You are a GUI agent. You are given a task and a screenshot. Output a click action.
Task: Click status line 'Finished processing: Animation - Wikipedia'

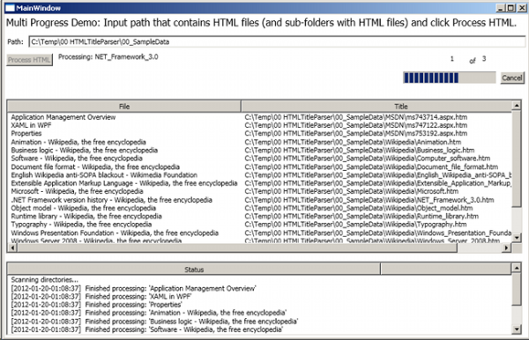click(149, 313)
